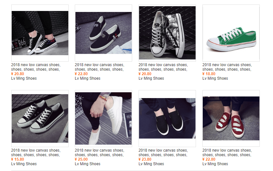Open the plain black slip-ons with white soles photo
273x171 pixels.
pos(167,118)
